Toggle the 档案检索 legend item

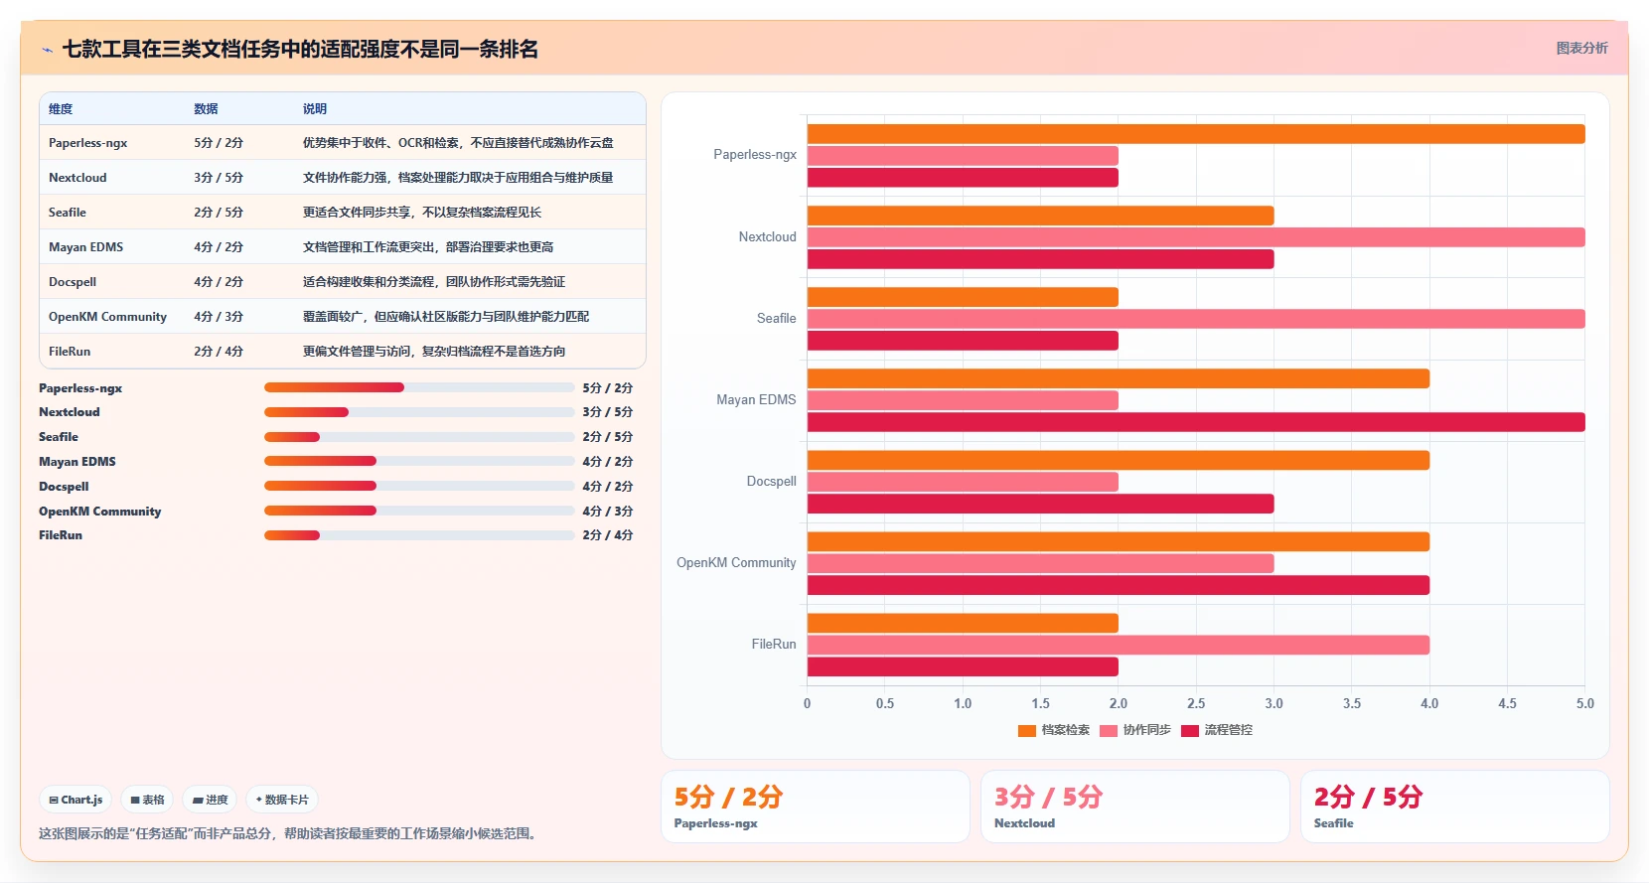tap(1054, 730)
